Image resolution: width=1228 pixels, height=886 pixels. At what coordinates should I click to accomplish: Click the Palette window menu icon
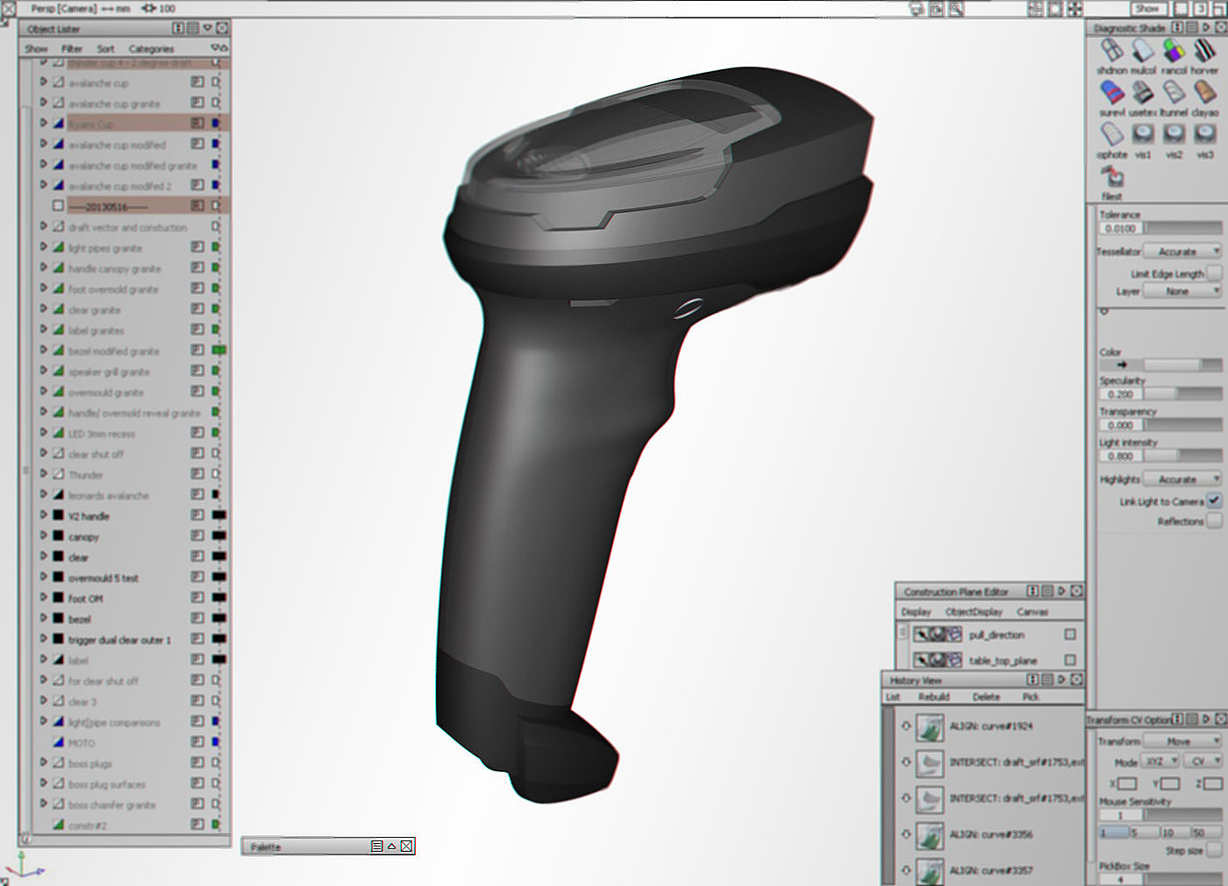pyautogui.click(x=377, y=847)
